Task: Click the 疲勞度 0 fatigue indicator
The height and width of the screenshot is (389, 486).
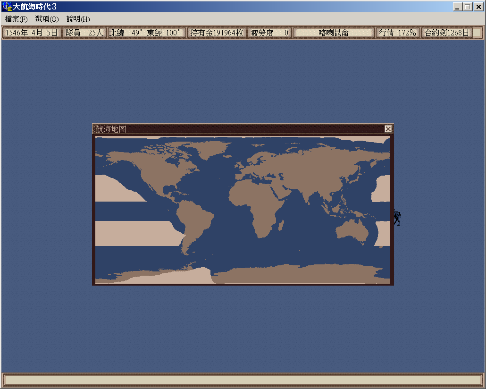Action: (x=269, y=33)
